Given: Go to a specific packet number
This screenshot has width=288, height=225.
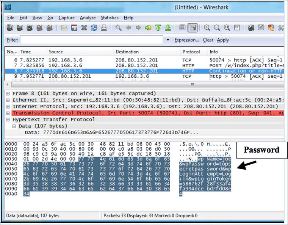Looking at the screenshot, I should pyautogui.click(x=148, y=28).
